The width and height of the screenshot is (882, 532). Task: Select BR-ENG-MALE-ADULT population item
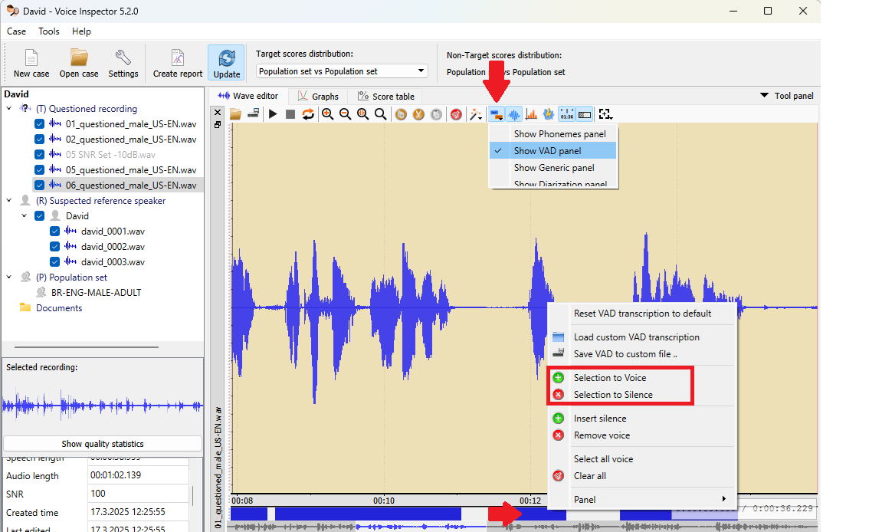pos(97,292)
